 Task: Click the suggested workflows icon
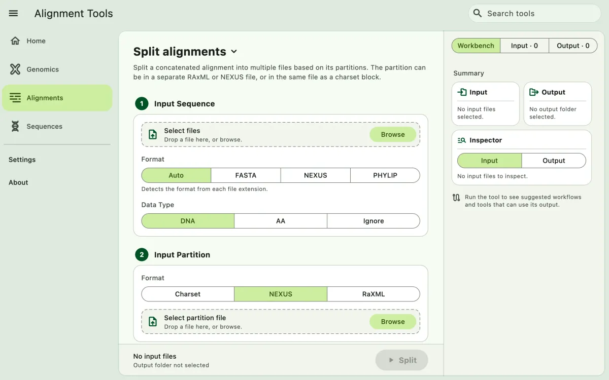[456, 198]
